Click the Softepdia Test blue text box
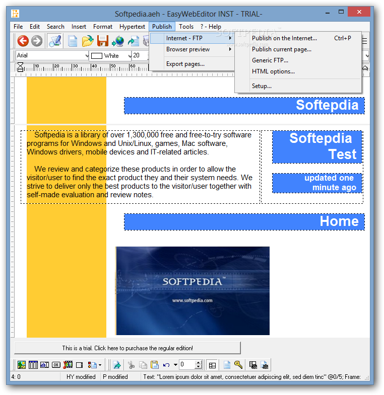 click(317, 146)
